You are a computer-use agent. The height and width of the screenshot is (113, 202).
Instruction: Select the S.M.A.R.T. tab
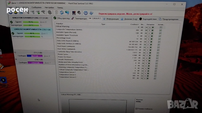95,19
